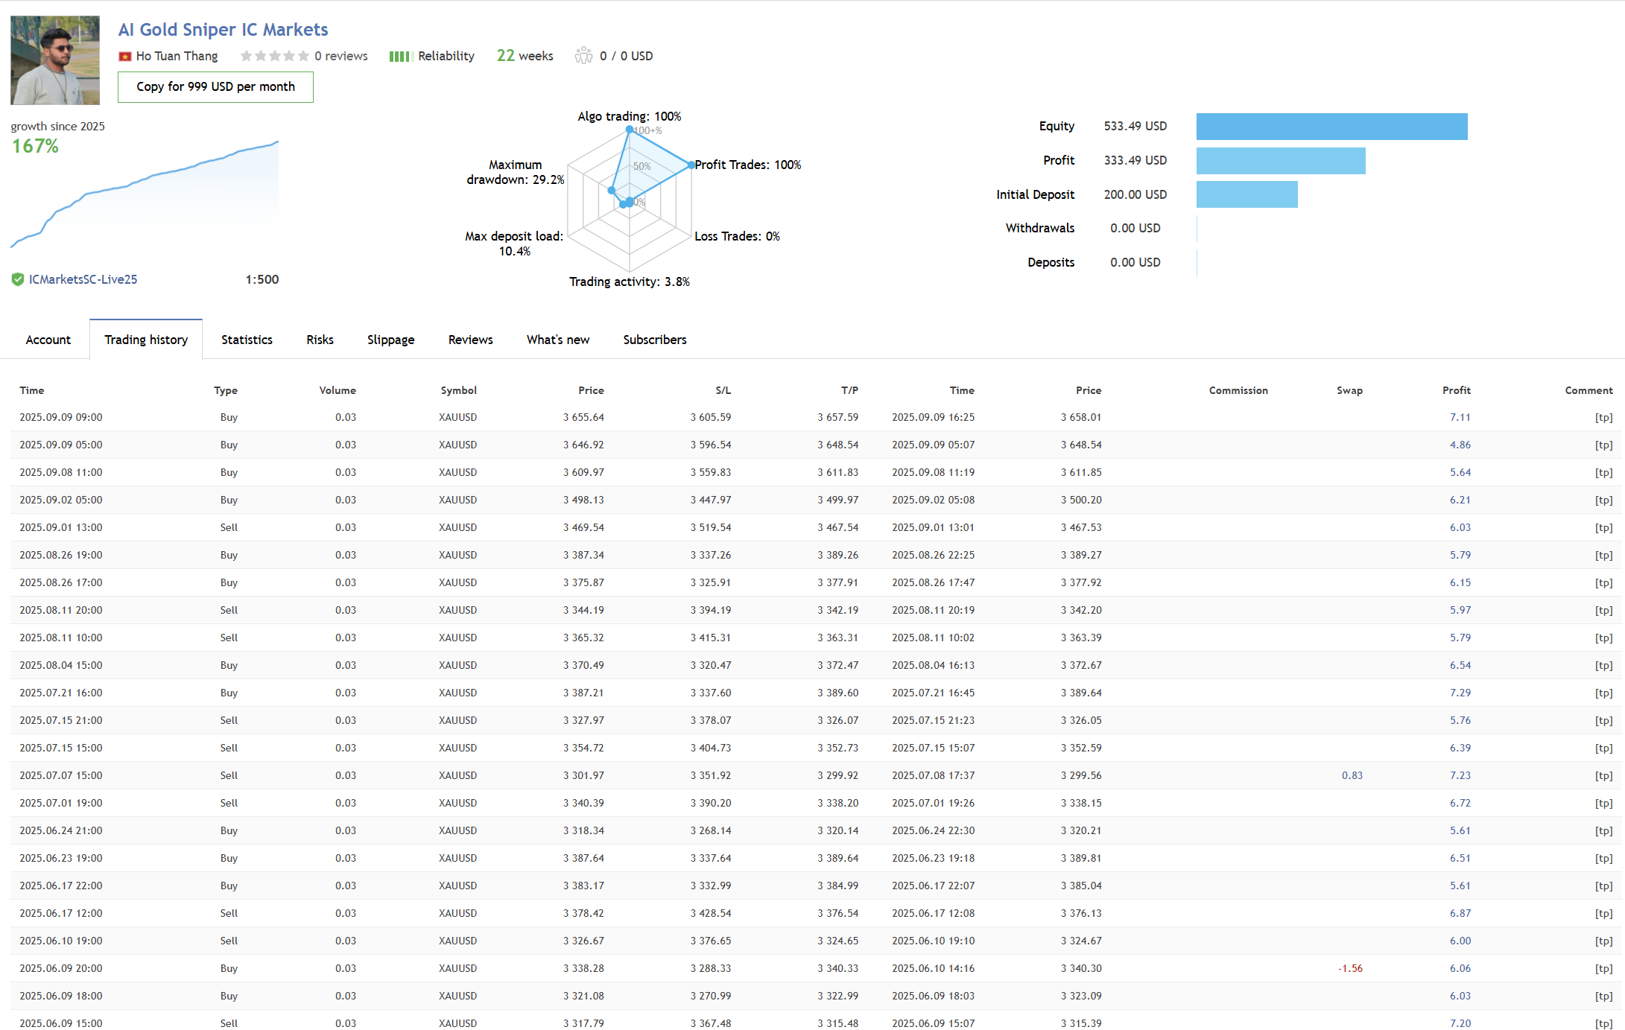Open the Risks tab
The image size is (1625, 1030).
tap(320, 340)
